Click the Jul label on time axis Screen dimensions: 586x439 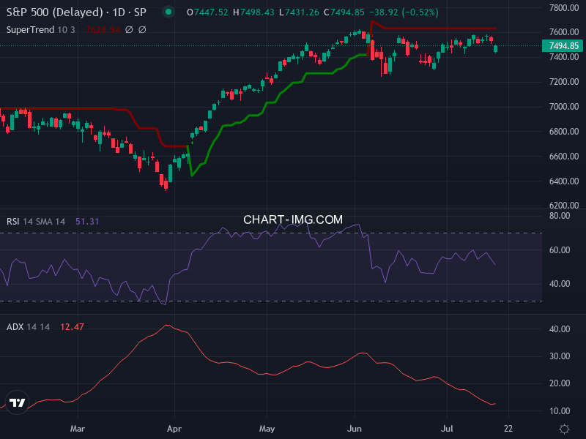coord(447,429)
